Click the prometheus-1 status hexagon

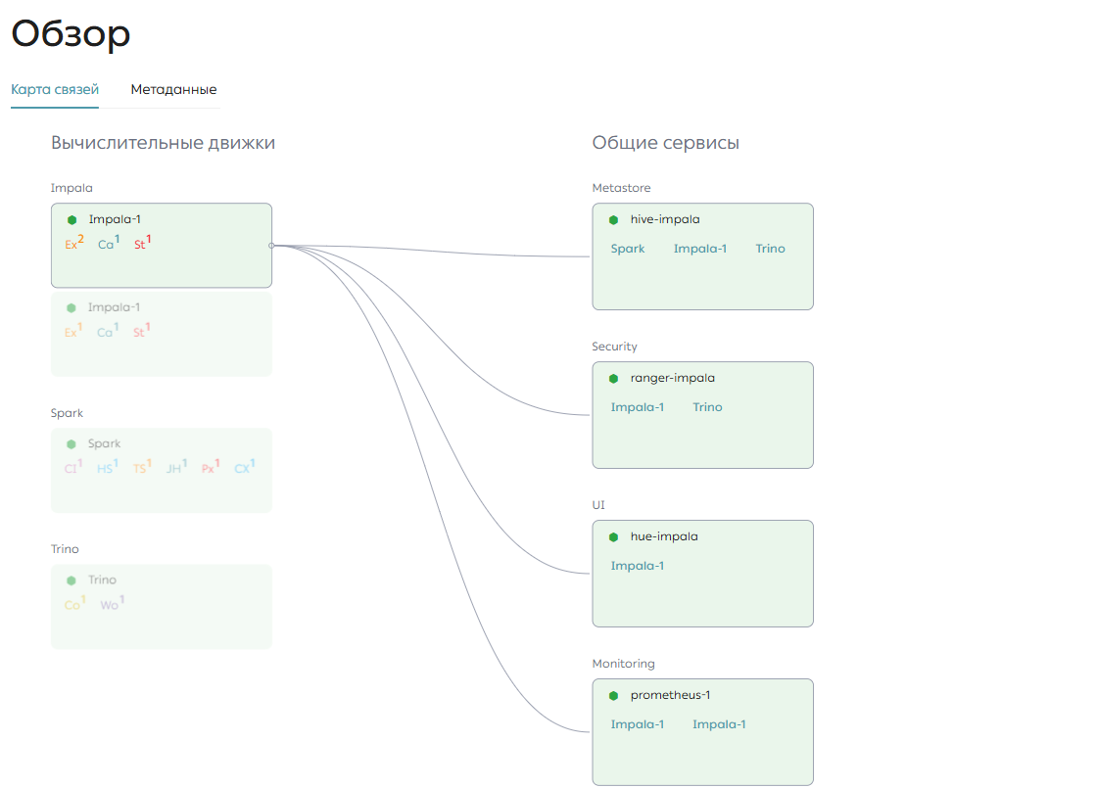[x=613, y=696]
